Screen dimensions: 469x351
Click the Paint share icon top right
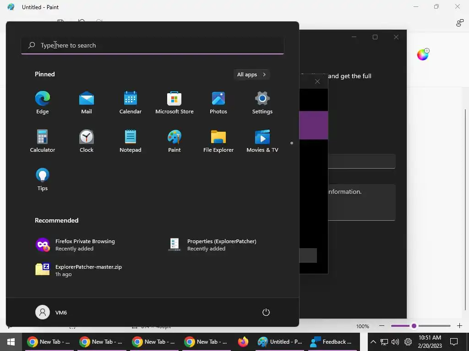click(x=460, y=23)
